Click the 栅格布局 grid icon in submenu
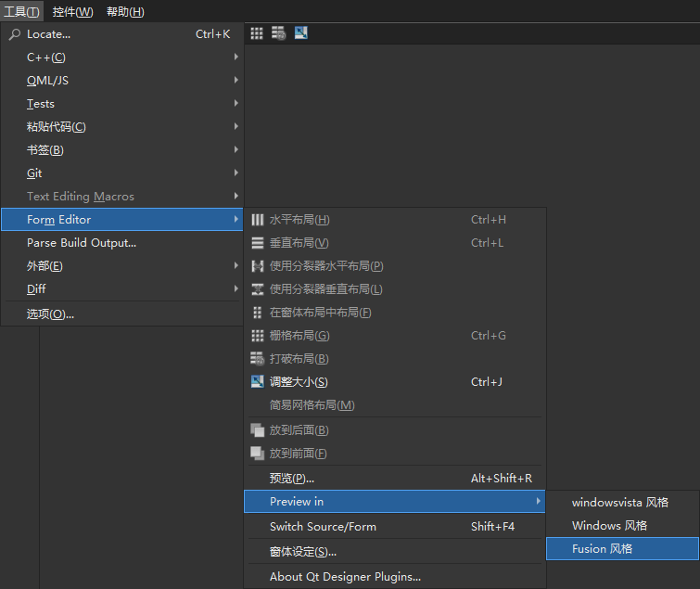 coord(258,336)
